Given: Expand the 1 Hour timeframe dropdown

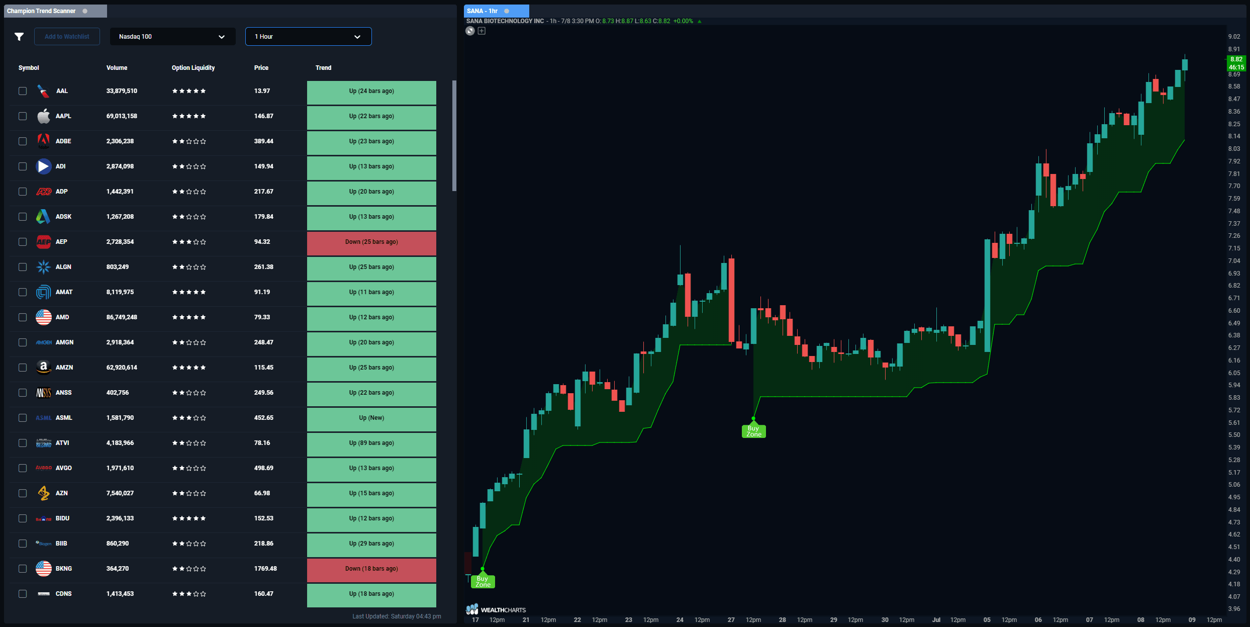Looking at the screenshot, I should click(x=308, y=36).
